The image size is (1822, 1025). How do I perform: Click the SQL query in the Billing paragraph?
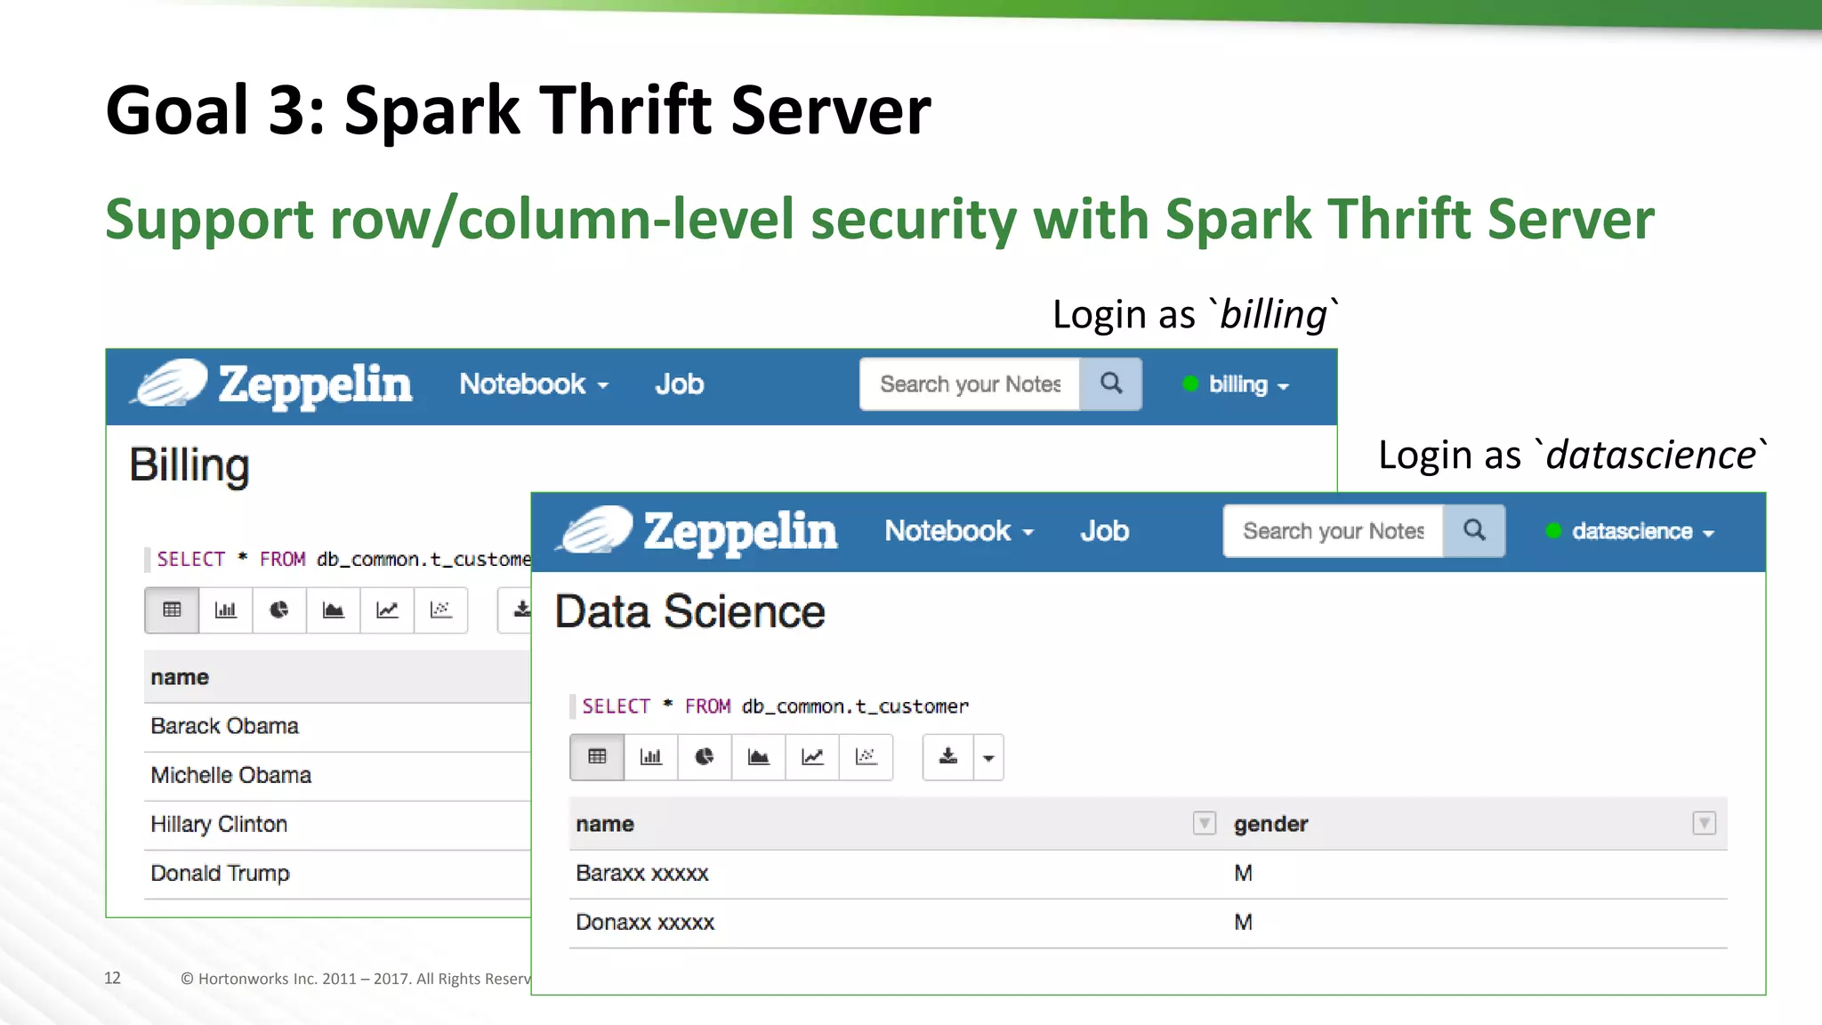coord(343,560)
